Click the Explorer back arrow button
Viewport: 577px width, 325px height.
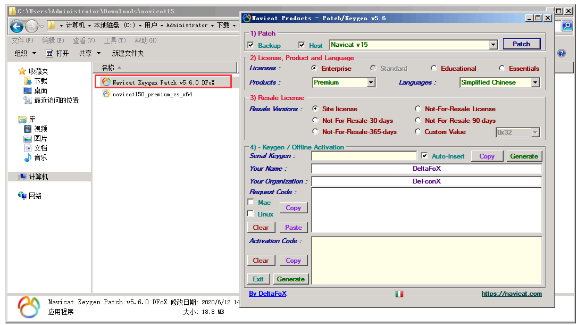16,26
